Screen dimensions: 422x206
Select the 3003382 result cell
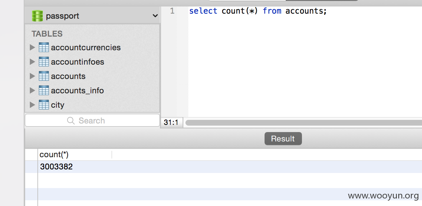coord(56,167)
